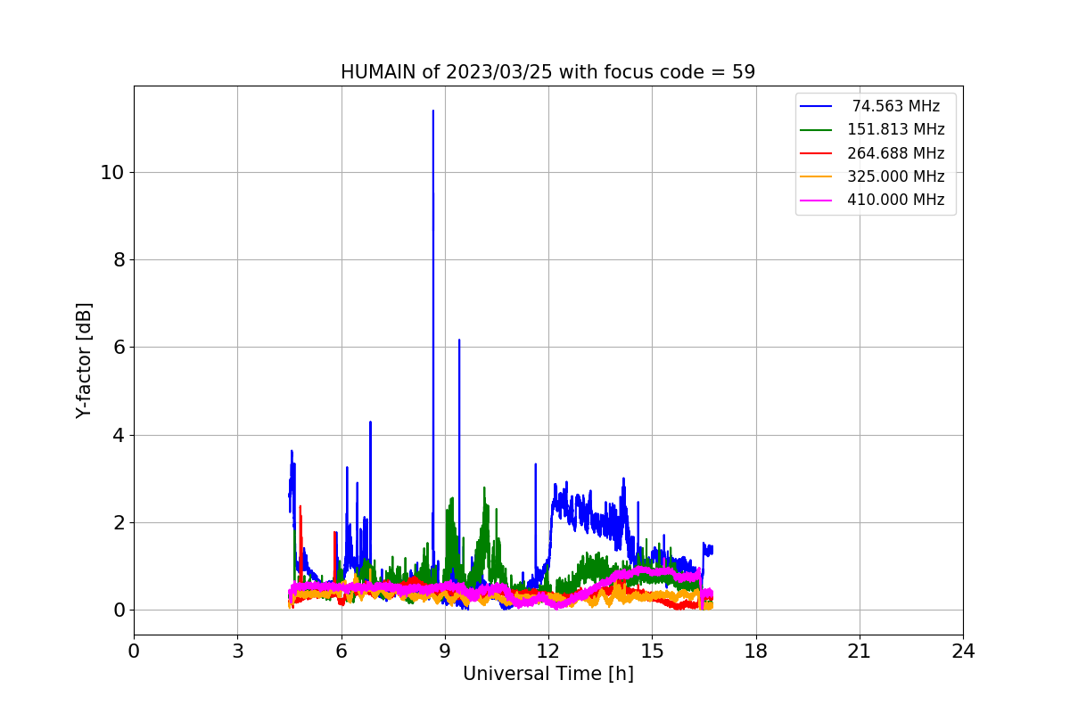Select the '151.813 MHz' legend label
The height and width of the screenshot is (713, 1070).
[896, 129]
